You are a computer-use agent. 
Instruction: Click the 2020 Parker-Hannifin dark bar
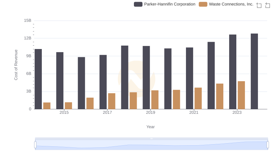click(168, 79)
